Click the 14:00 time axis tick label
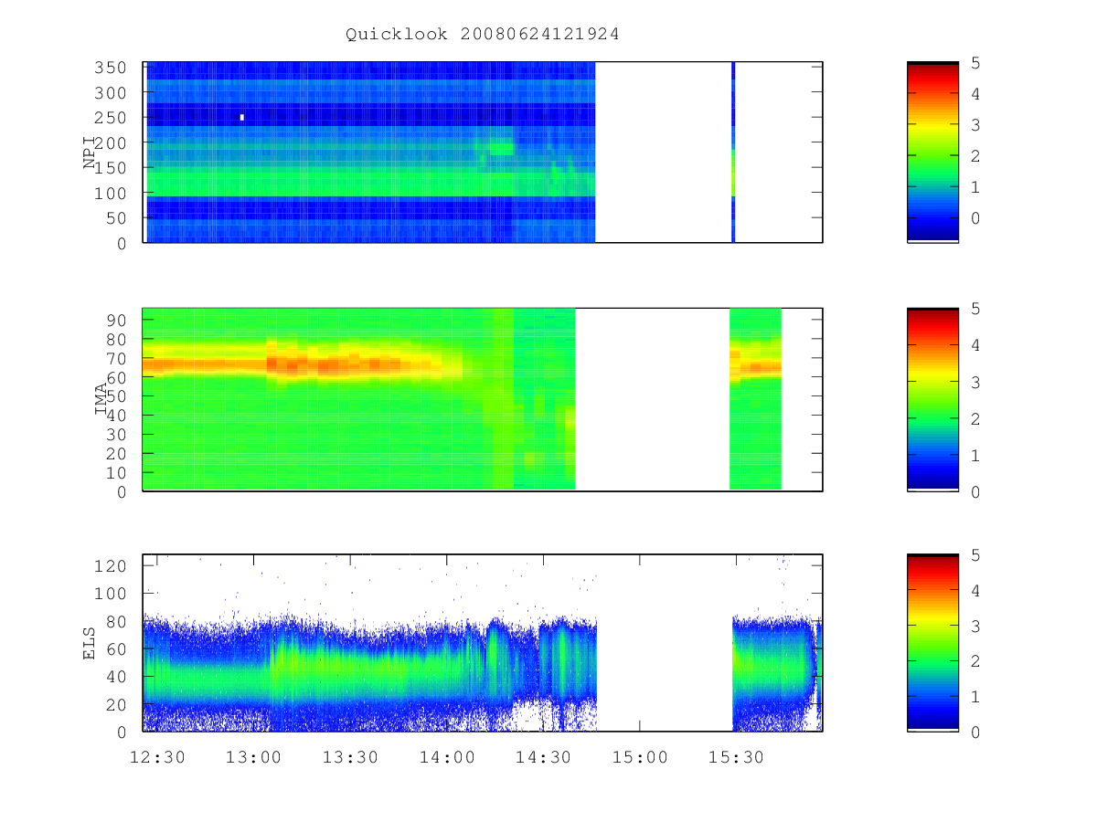This screenshot has height=822, width=1097. click(x=447, y=757)
